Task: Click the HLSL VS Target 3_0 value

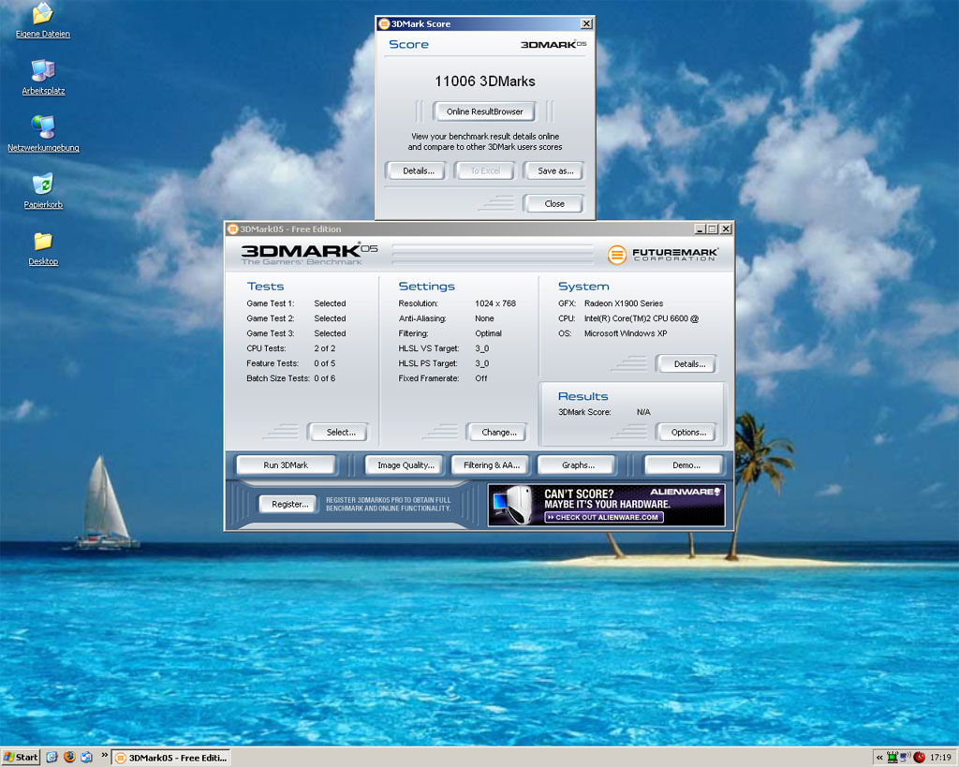Action: [482, 348]
